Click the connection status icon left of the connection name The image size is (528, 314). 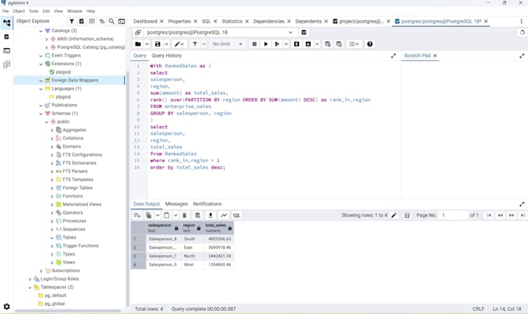pos(137,33)
